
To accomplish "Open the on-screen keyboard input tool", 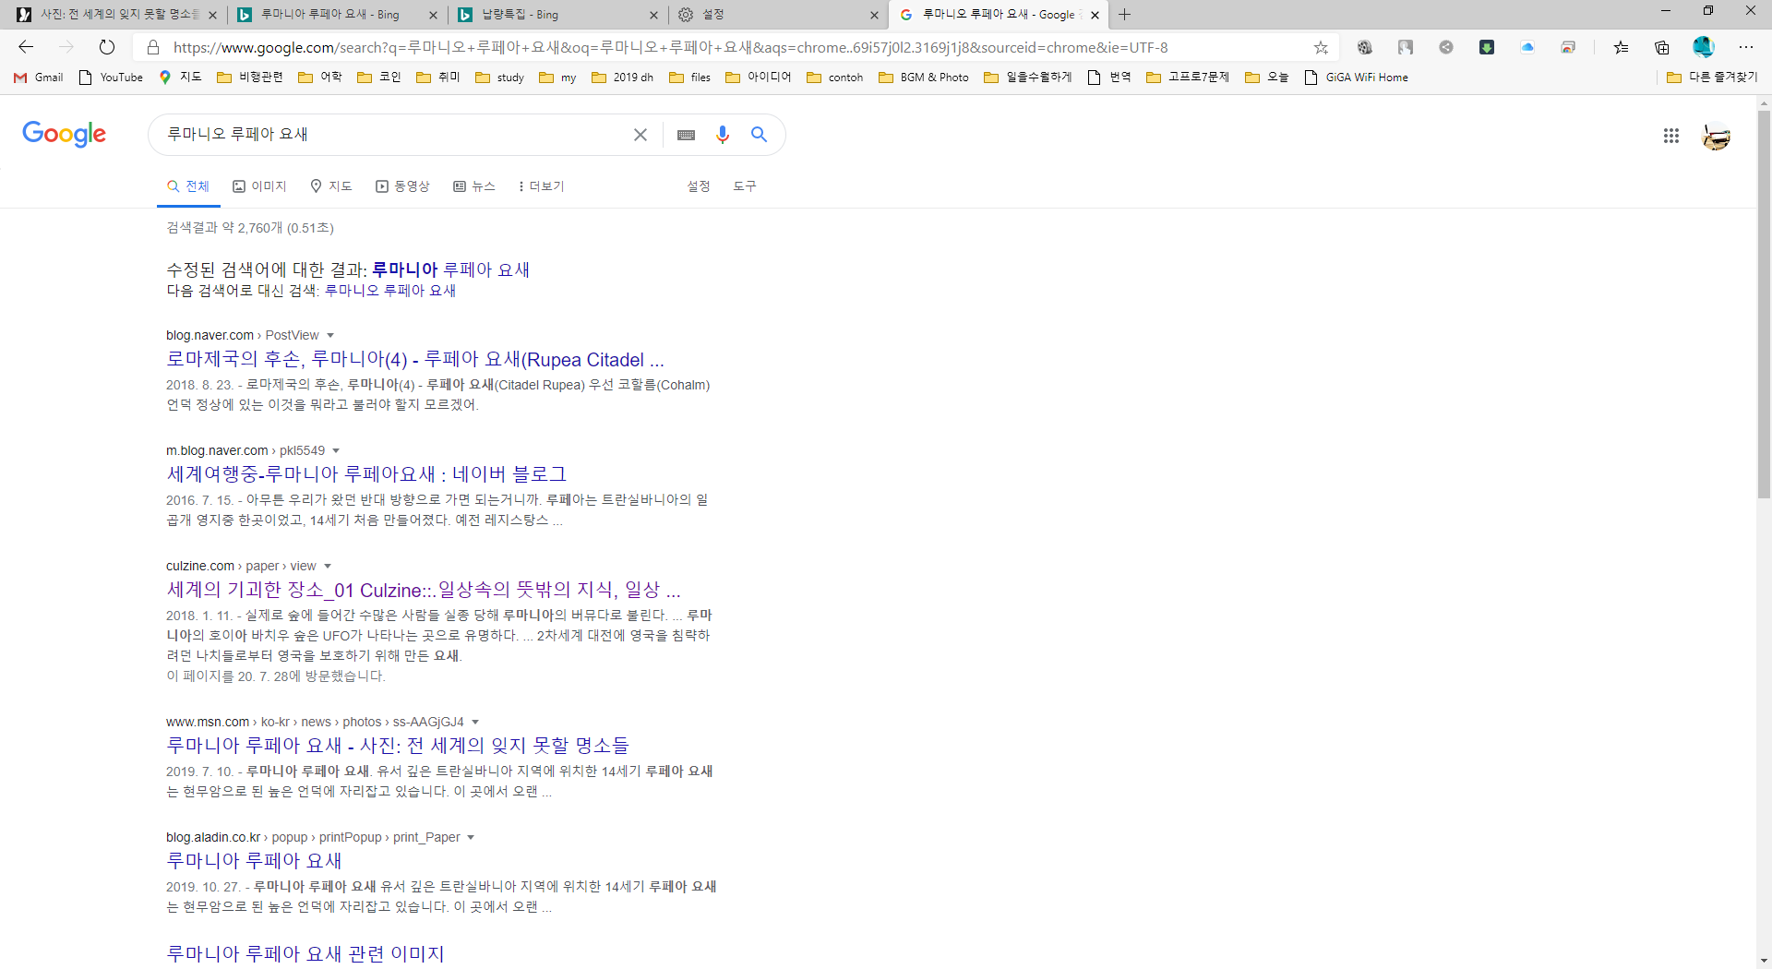I will click(686, 135).
